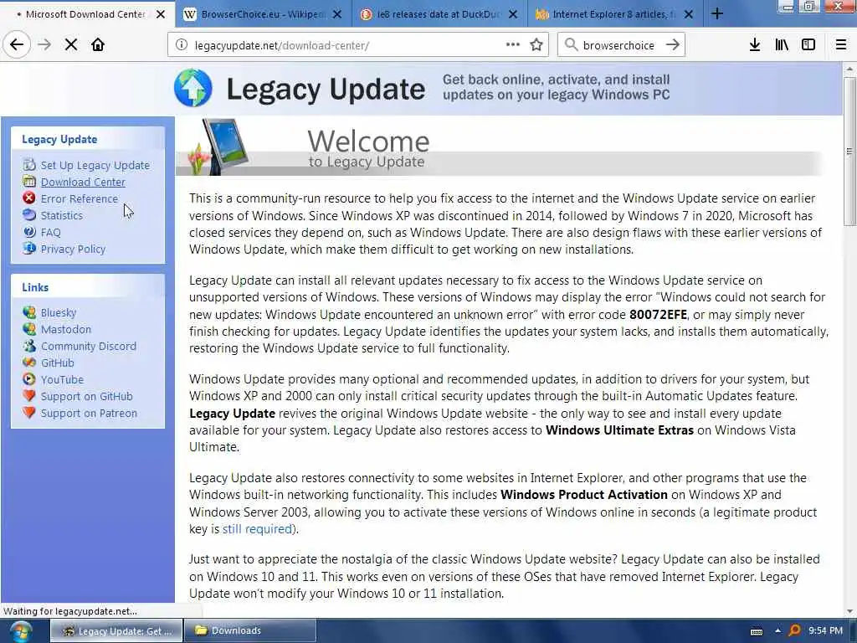Viewport: 857px width, 643px height.
Task: Click the Download Center calendar icon
Action: (29, 182)
